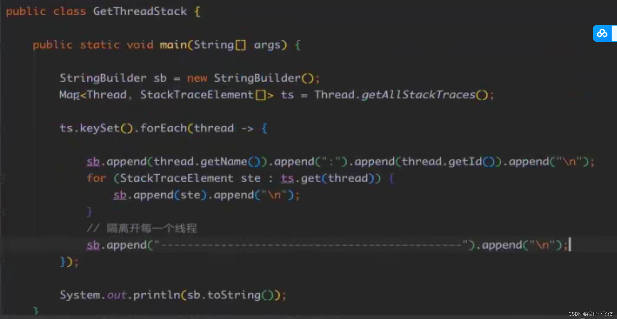
Task: Click the 'System' class reference
Action: [x=80, y=295]
